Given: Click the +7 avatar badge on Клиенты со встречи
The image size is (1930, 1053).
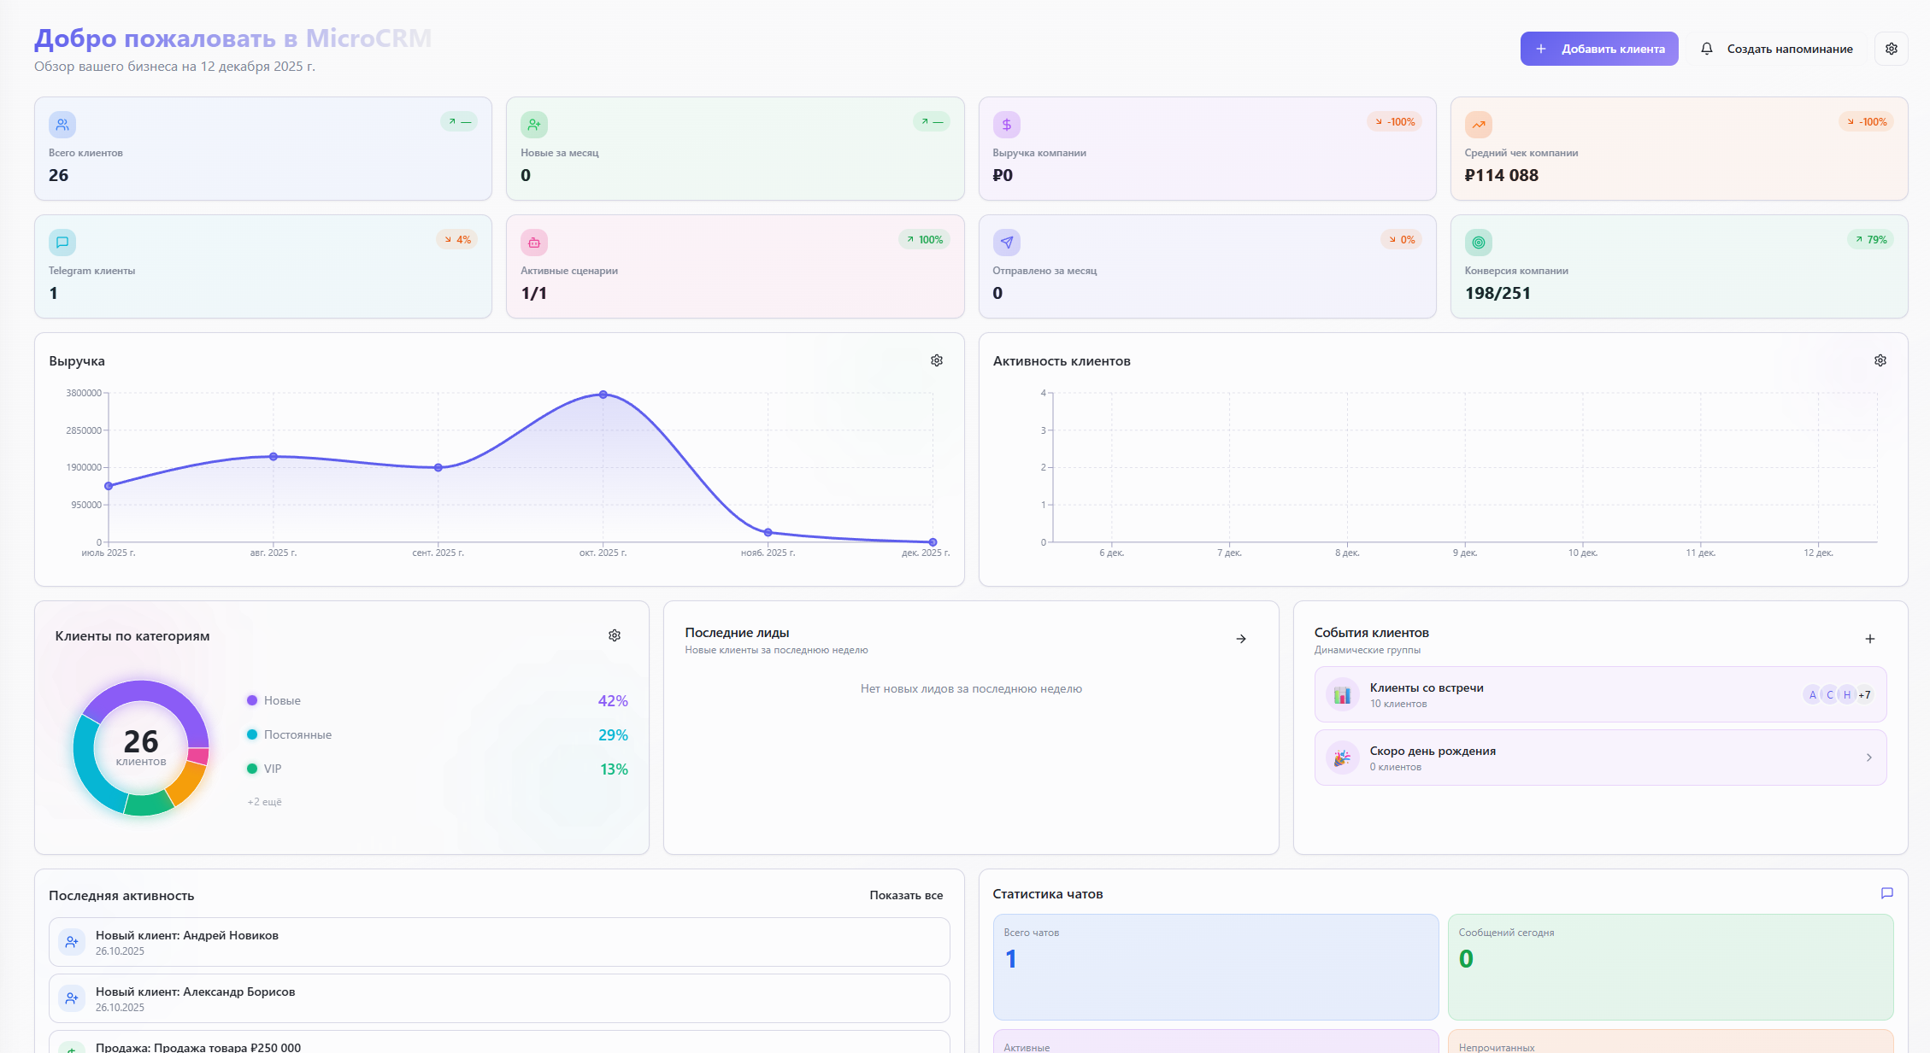Looking at the screenshot, I should tap(1862, 693).
